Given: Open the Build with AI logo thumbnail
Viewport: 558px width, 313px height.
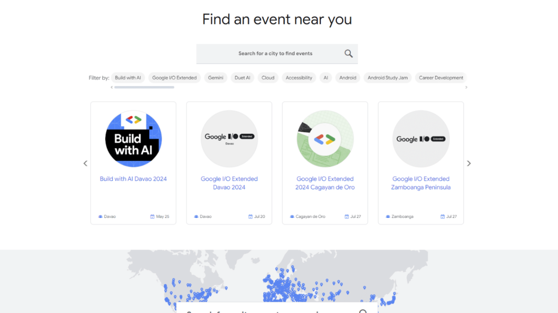Looking at the screenshot, I should click(x=134, y=139).
